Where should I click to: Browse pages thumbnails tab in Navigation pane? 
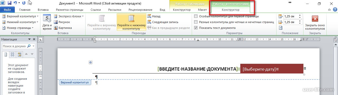pos(12,55)
